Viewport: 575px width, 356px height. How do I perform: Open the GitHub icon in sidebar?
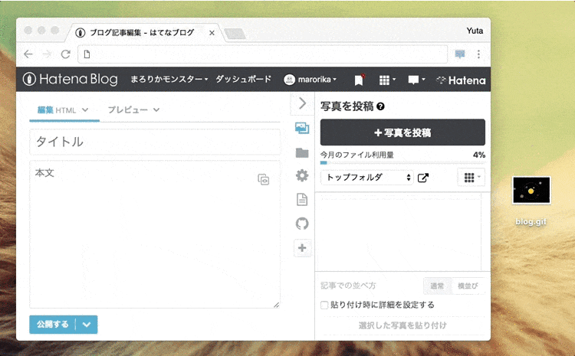(302, 224)
